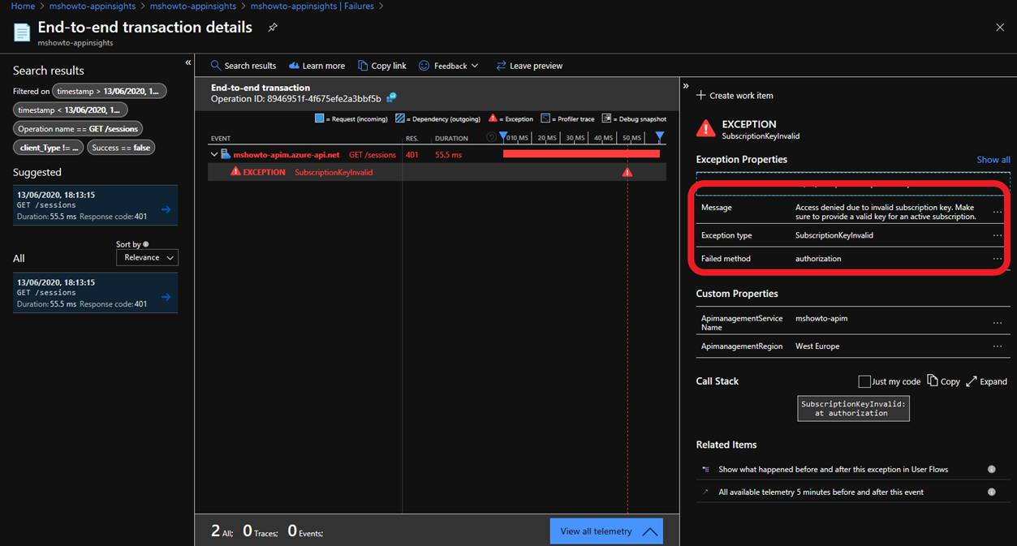The height and width of the screenshot is (546, 1017).
Task: Select the mshowto-apim.azure-api.net request event
Action: (287, 155)
